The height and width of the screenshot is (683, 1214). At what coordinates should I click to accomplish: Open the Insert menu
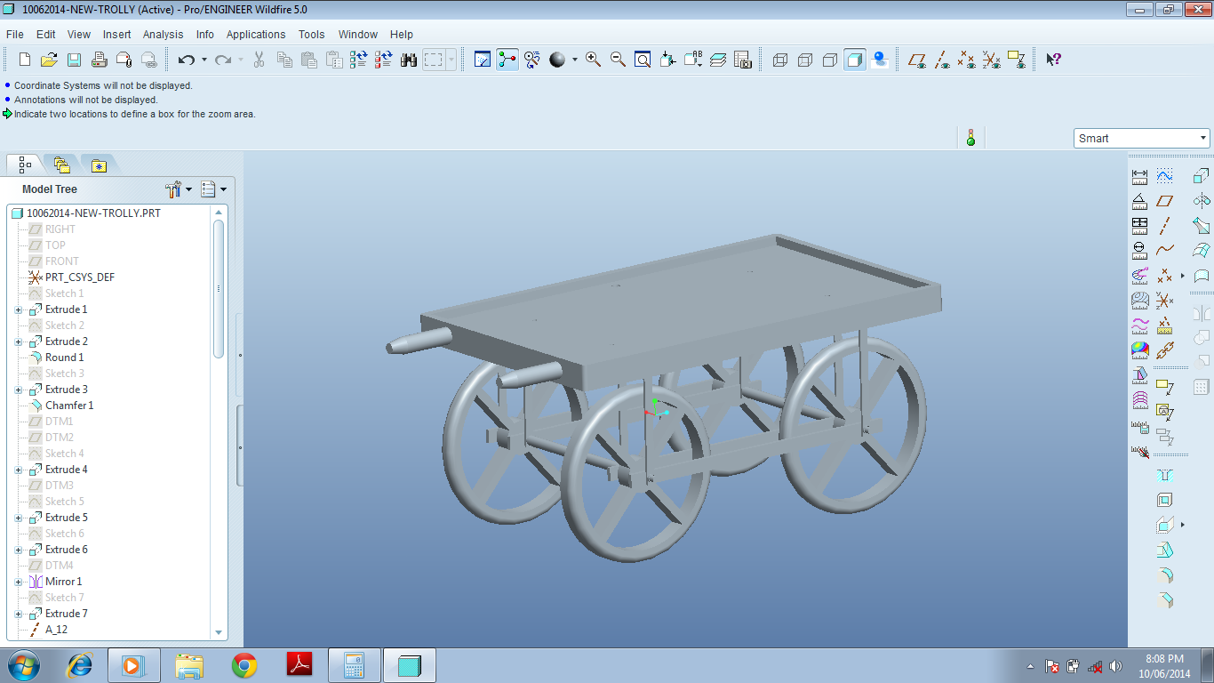pyautogui.click(x=116, y=34)
